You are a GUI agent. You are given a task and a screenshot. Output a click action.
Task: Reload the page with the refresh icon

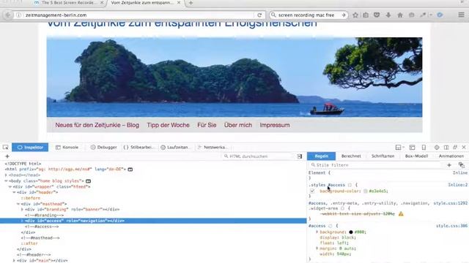259,15
